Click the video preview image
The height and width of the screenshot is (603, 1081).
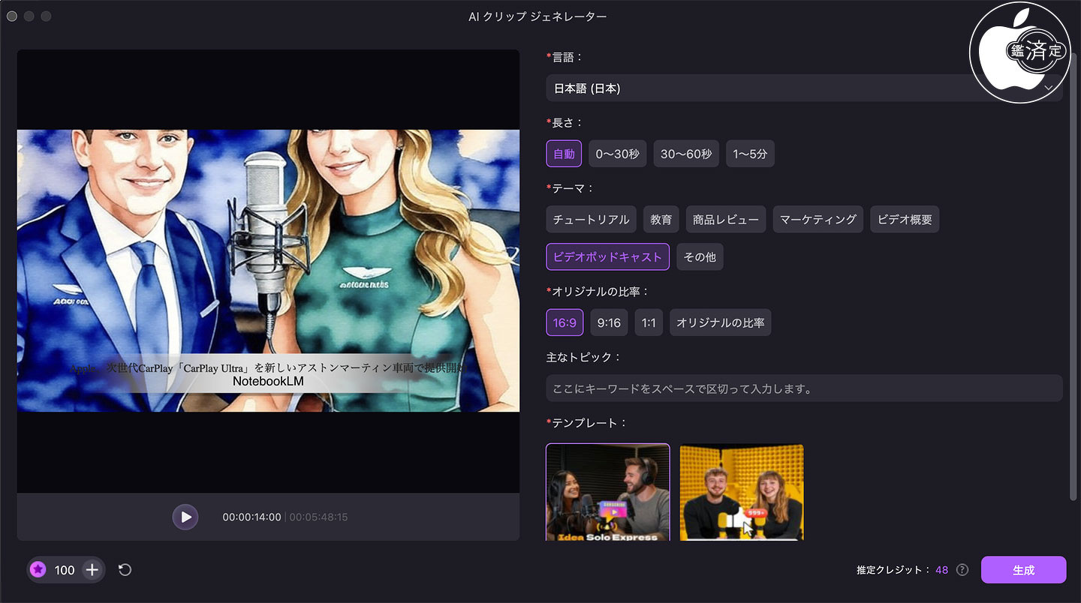pos(268,271)
